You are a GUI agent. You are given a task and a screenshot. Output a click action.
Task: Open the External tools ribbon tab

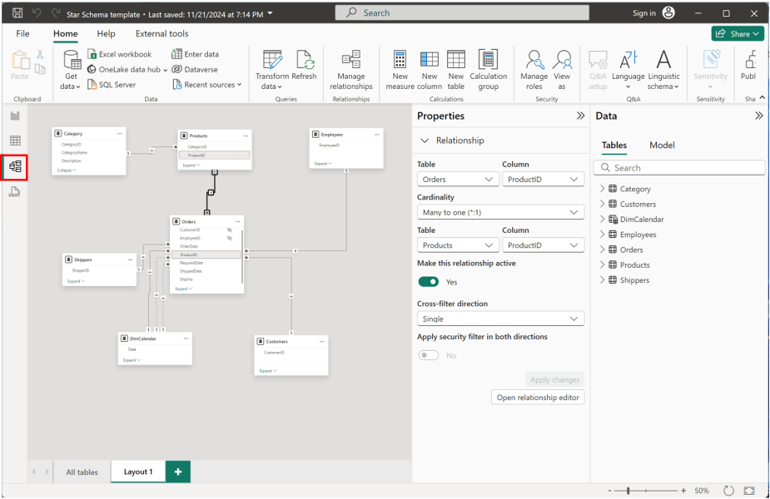click(161, 34)
